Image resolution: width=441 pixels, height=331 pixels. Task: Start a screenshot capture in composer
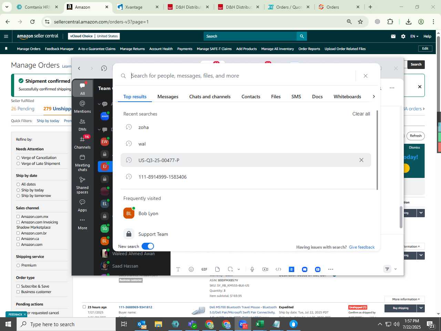pos(230,269)
